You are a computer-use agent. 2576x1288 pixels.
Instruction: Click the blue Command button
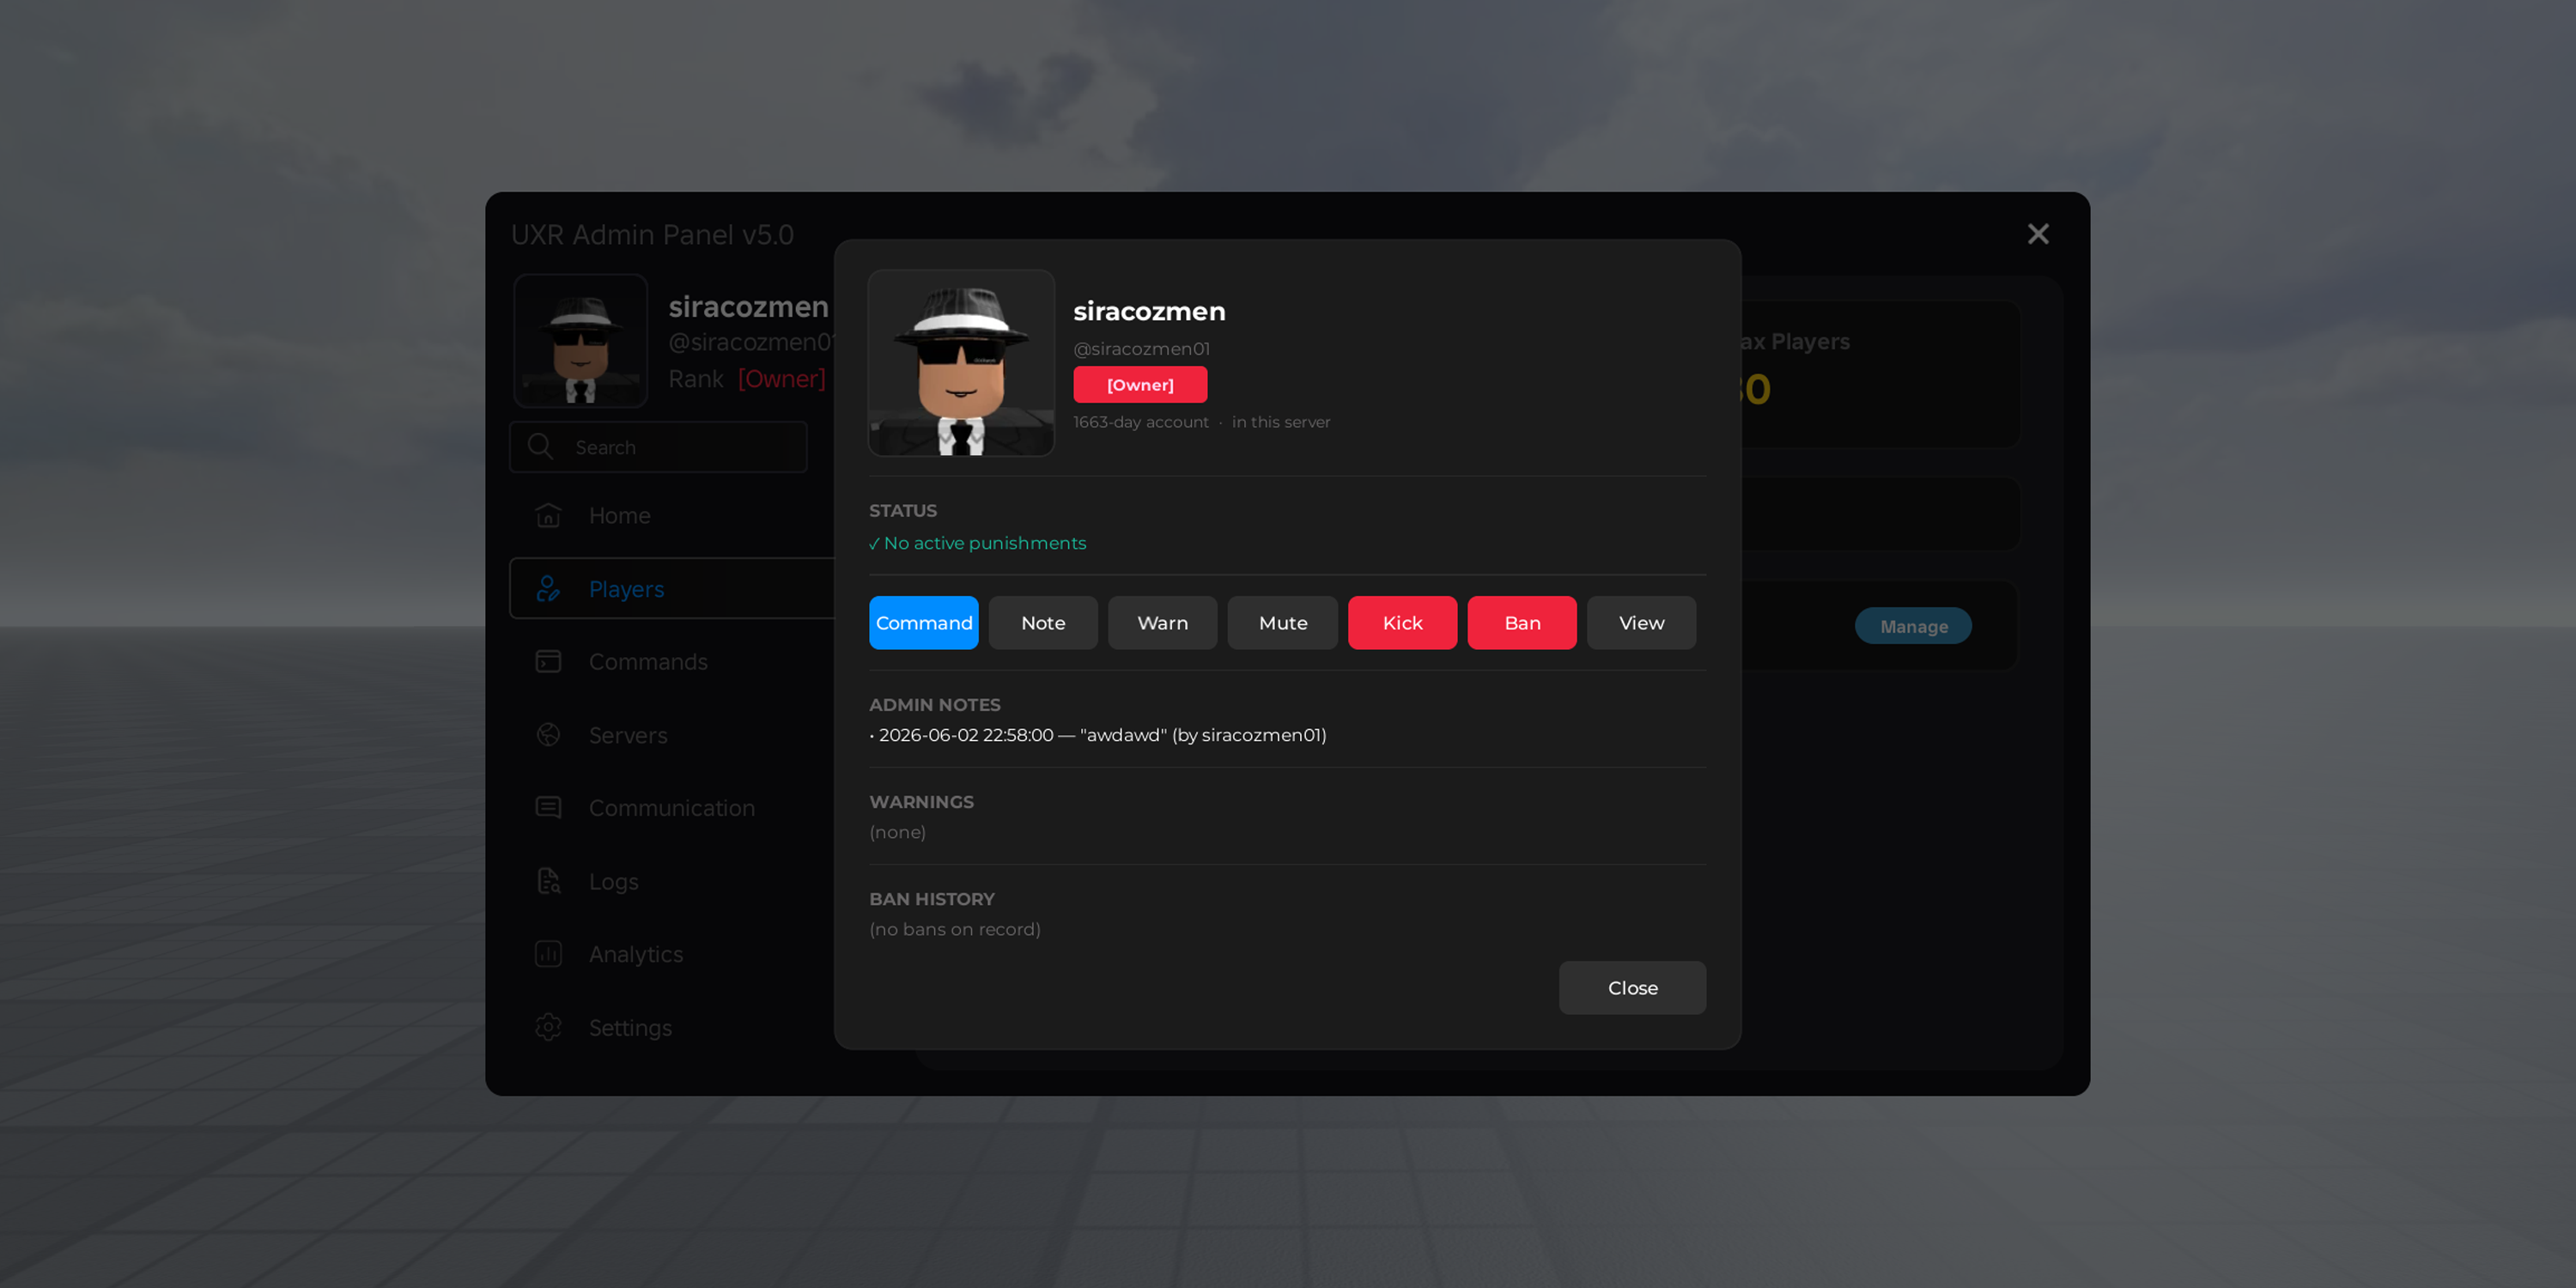coord(923,623)
